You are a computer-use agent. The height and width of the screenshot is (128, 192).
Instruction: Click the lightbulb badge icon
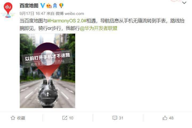(x=61, y=6)
